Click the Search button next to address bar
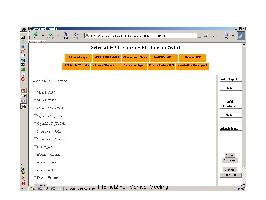 (211, 36)
